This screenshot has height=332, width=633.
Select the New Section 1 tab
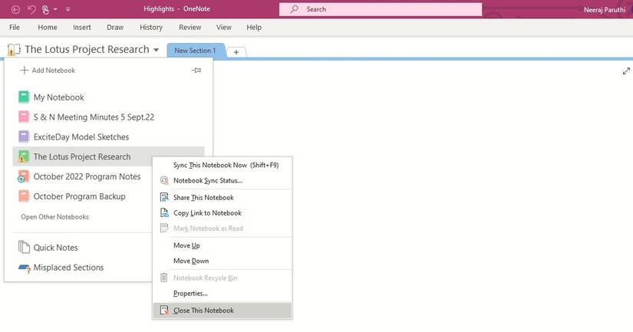tap(196, 51)
